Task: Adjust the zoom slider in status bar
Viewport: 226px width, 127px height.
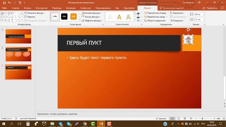Action: click(x=202, y=119)
